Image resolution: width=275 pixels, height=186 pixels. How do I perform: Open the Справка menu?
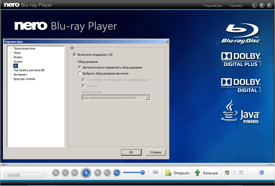click(x=235, y=6)
